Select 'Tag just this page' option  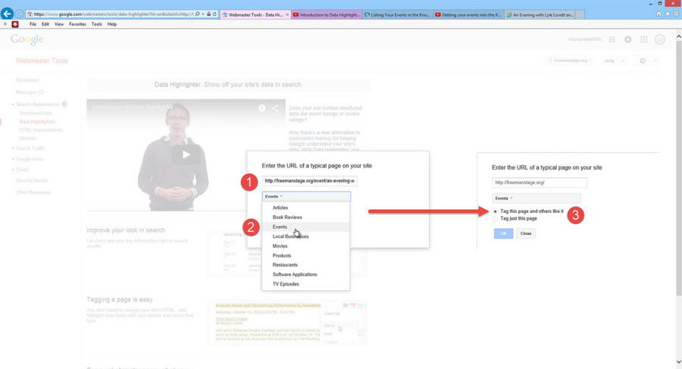coord(495,219)
